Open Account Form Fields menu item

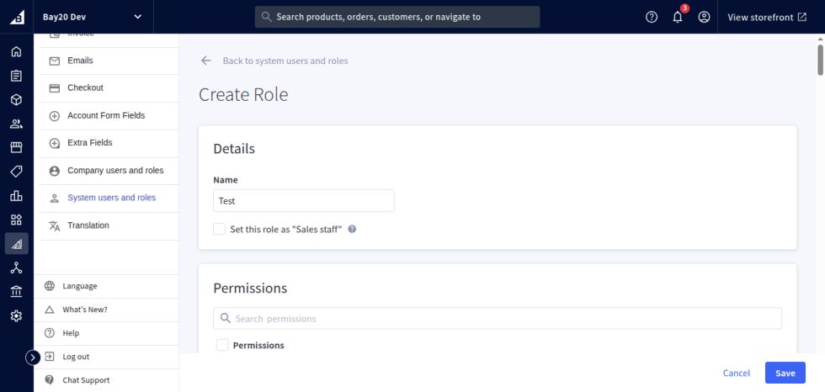(106, 115)
